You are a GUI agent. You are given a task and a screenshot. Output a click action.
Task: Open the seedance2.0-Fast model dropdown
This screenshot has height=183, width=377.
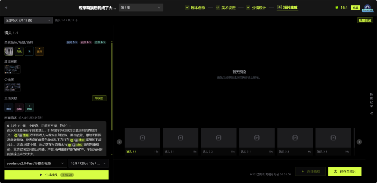(35, 164)
